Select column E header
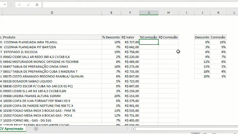Image resolution: width=238 pixels, height=134 pixels. pos(111,13)
